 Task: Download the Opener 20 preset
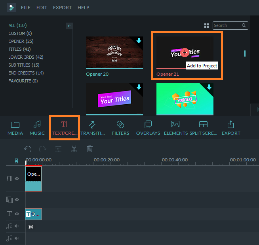tap(139, 40)
